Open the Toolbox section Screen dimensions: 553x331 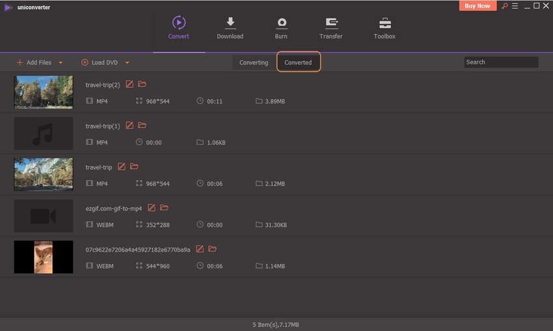tap(384, 28)
